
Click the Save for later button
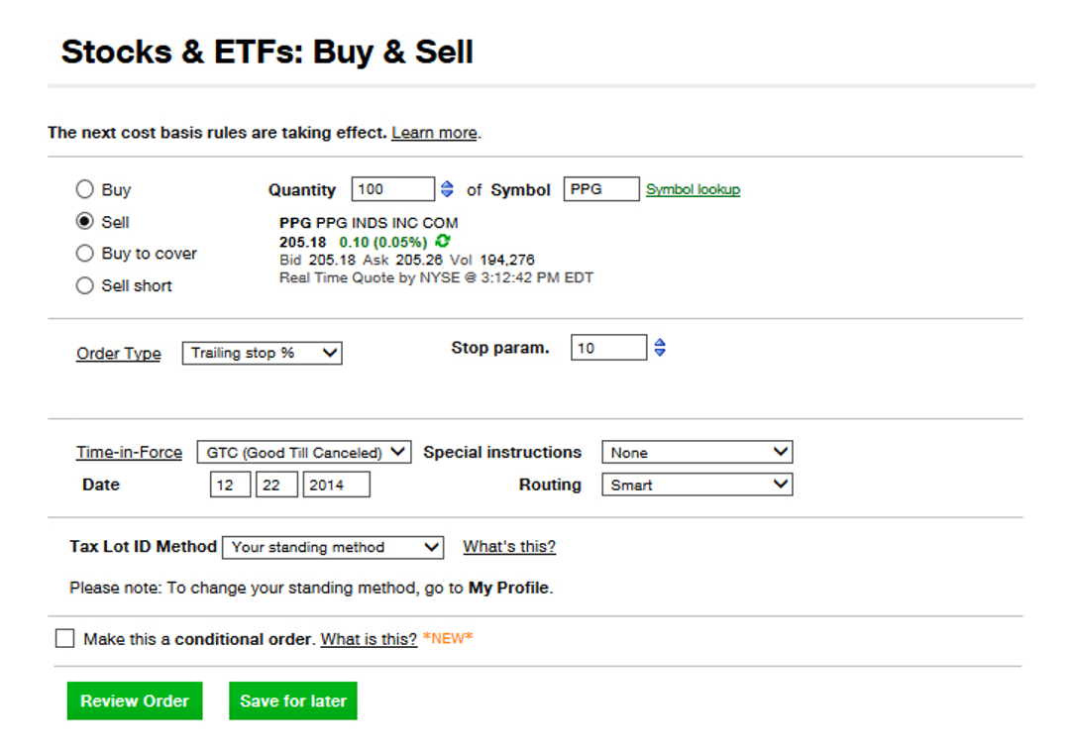293,701
